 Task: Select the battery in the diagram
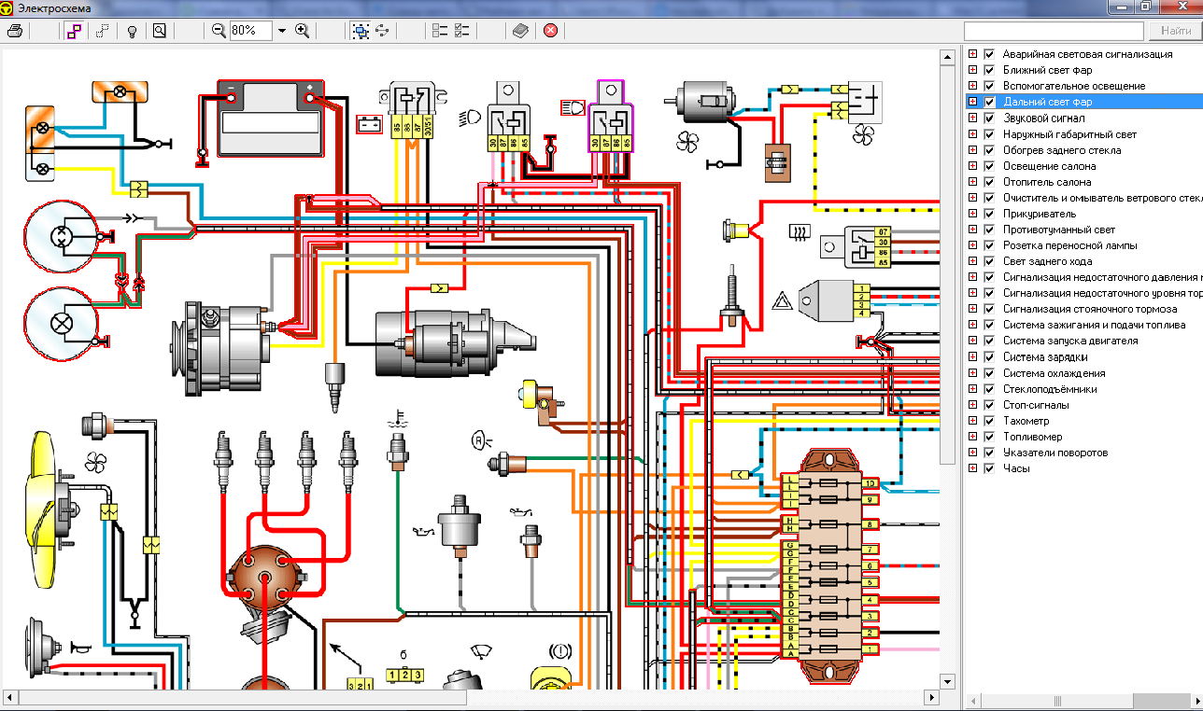tap(271, 118)
